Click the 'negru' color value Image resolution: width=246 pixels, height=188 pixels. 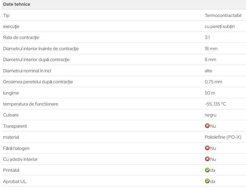click(210, 115)
